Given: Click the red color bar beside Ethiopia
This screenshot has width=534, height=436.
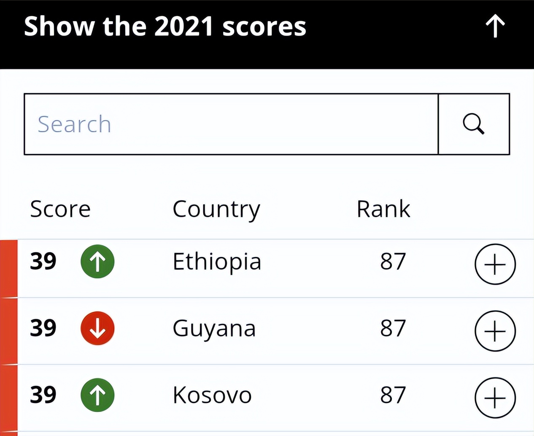Looking at the screenshot, I should pyautogui.click(x=8, y=268).
